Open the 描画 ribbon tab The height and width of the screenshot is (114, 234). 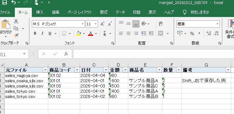pos(56,12)
